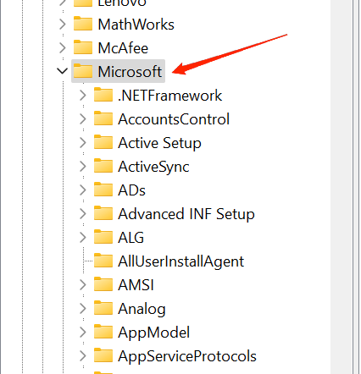Click the MathWorks folder icon

point(83,24)
